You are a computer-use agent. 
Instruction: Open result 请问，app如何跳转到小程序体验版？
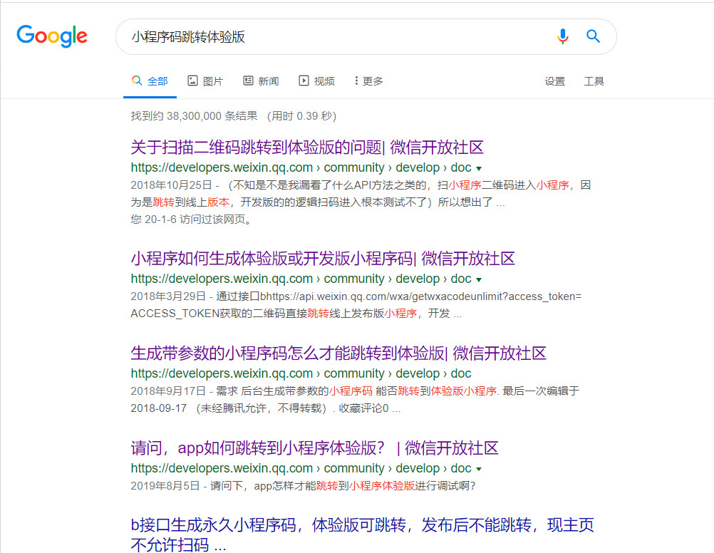click(314, 448)
